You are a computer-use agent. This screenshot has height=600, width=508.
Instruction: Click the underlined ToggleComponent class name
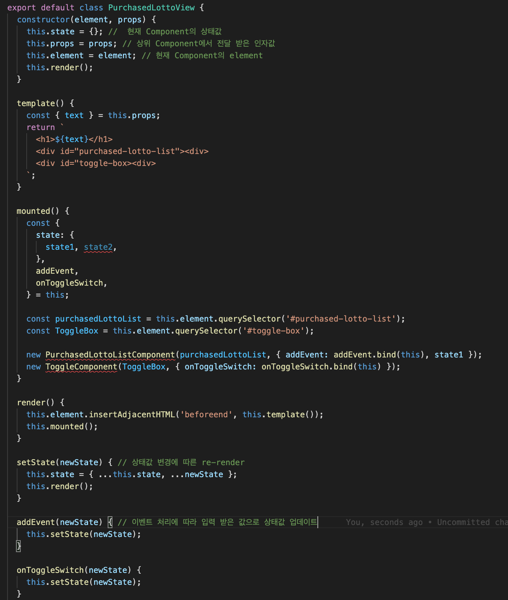(81, 367)
